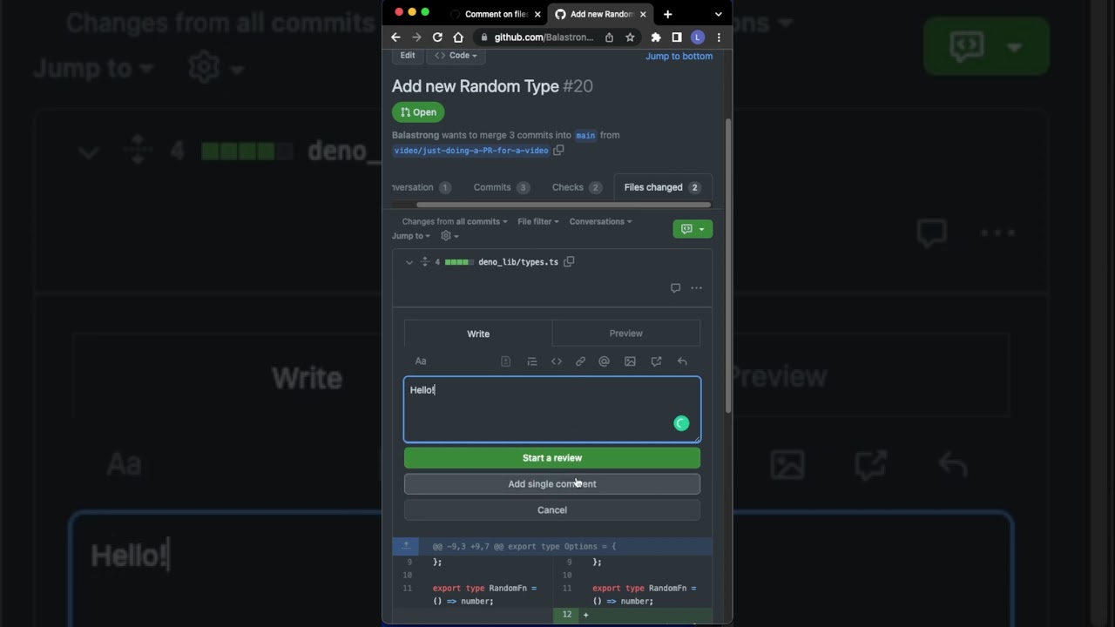This screenshot has width=1115, height=627.
Task: Open the three-dot file options menu
Action: [x=696, y=288]
